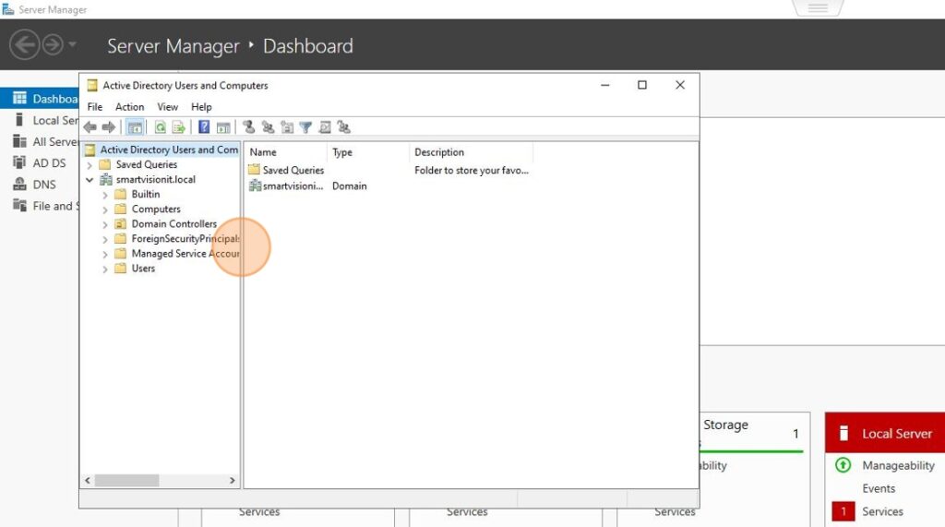Viewport: 945px width, 527px height.
Task: Click the green Refresh toolbar icon
Action: (160, 127)
